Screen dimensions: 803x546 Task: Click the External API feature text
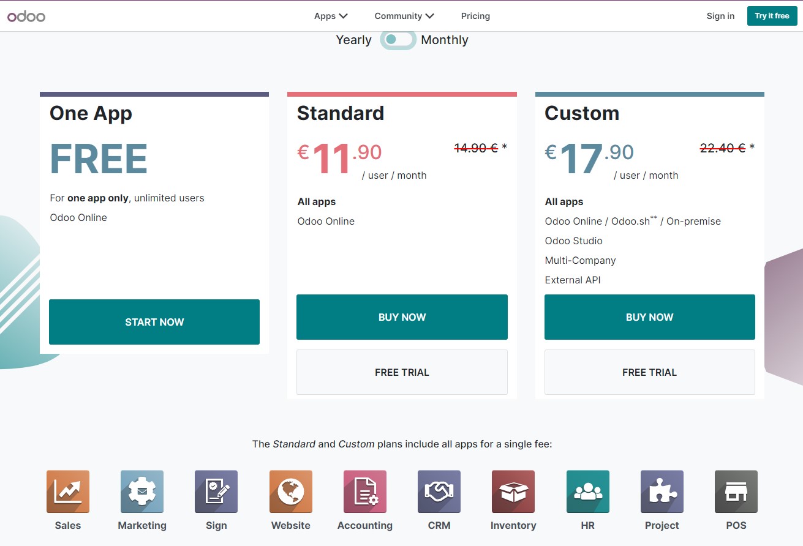[573, 280]
